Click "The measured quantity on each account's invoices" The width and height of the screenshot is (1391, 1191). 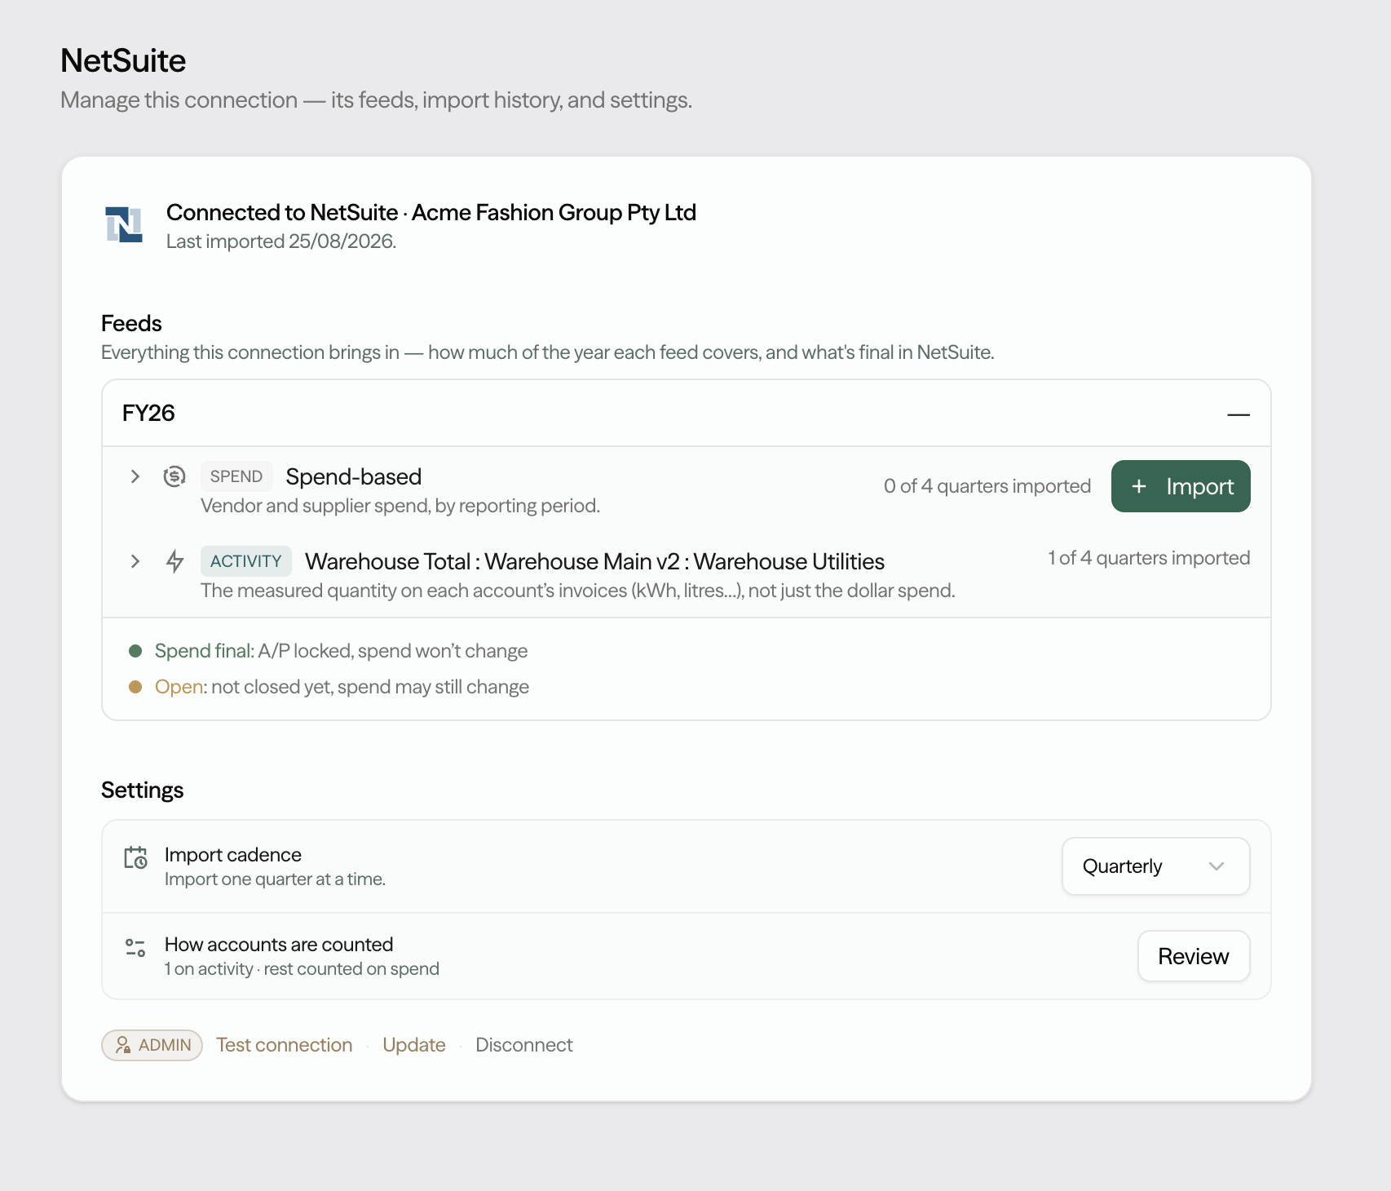tap(578, 591)
